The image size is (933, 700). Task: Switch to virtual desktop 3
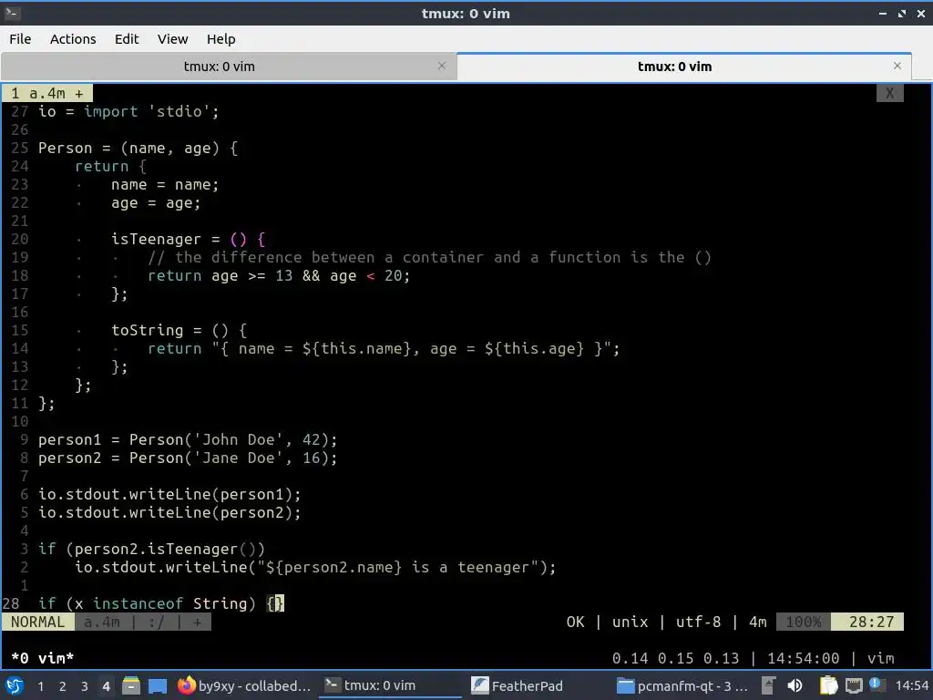pyautogui.click(x=85, y=686)
